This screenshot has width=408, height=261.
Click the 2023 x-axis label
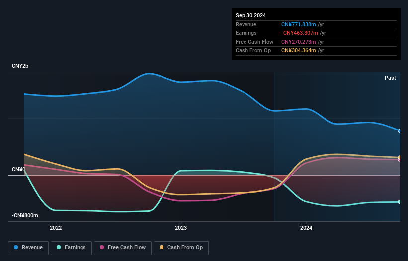point(181,228)
